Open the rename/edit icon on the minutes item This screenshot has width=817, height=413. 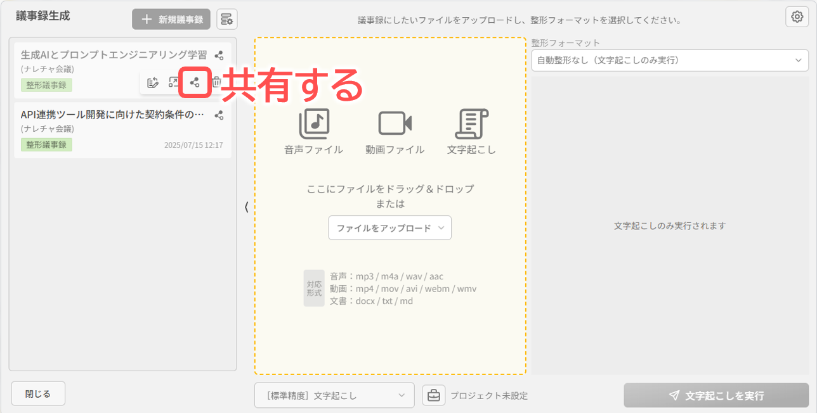tap(152, 82)
